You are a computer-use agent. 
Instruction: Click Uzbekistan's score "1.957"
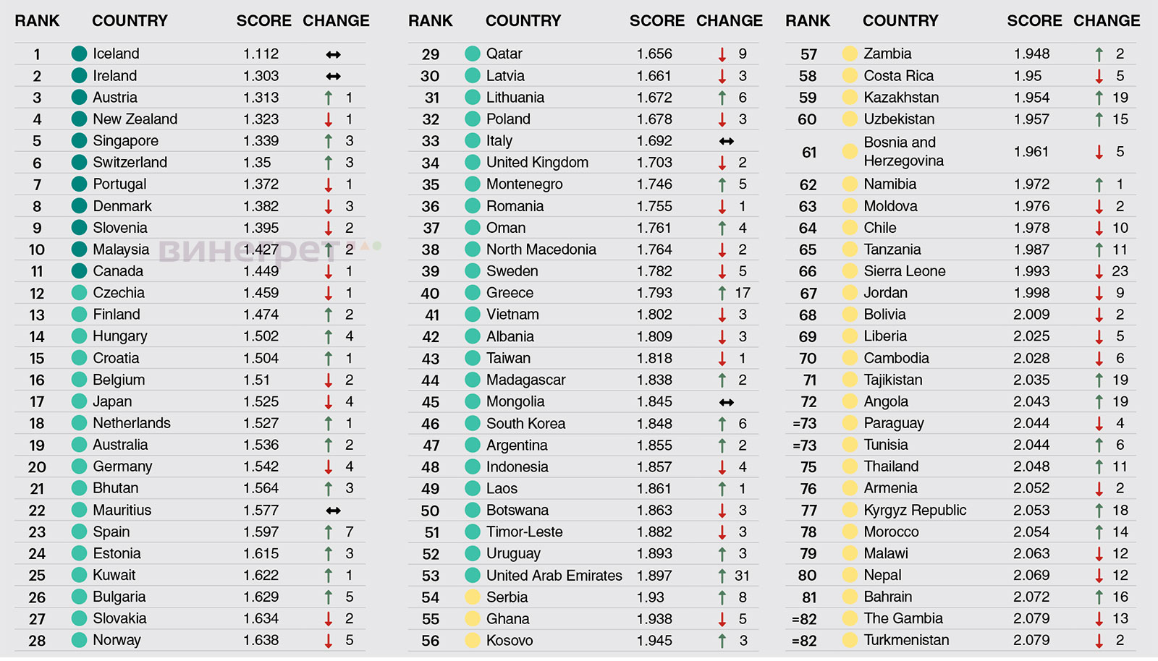point(1031,119)
